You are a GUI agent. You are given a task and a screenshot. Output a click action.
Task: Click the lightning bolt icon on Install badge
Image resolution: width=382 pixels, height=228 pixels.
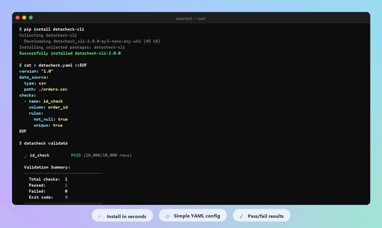coord(100,215)
